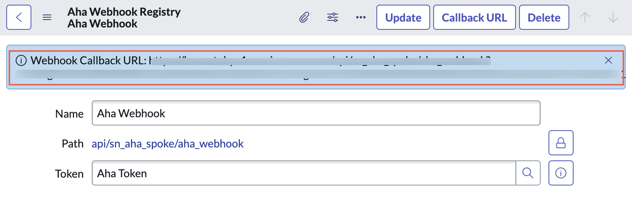
Task: Click into the Name input field
Action: tap(316, 113)
